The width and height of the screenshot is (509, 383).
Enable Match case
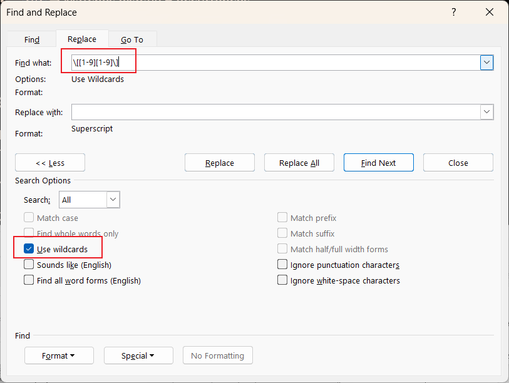(x=28, y=217)
